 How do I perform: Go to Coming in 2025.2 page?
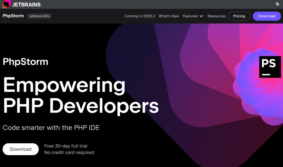(140, 16)
